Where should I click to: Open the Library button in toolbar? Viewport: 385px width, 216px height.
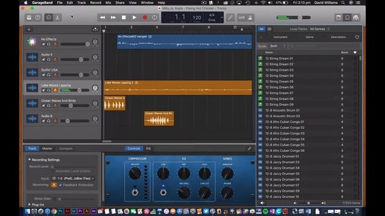(x=29, y=17)
